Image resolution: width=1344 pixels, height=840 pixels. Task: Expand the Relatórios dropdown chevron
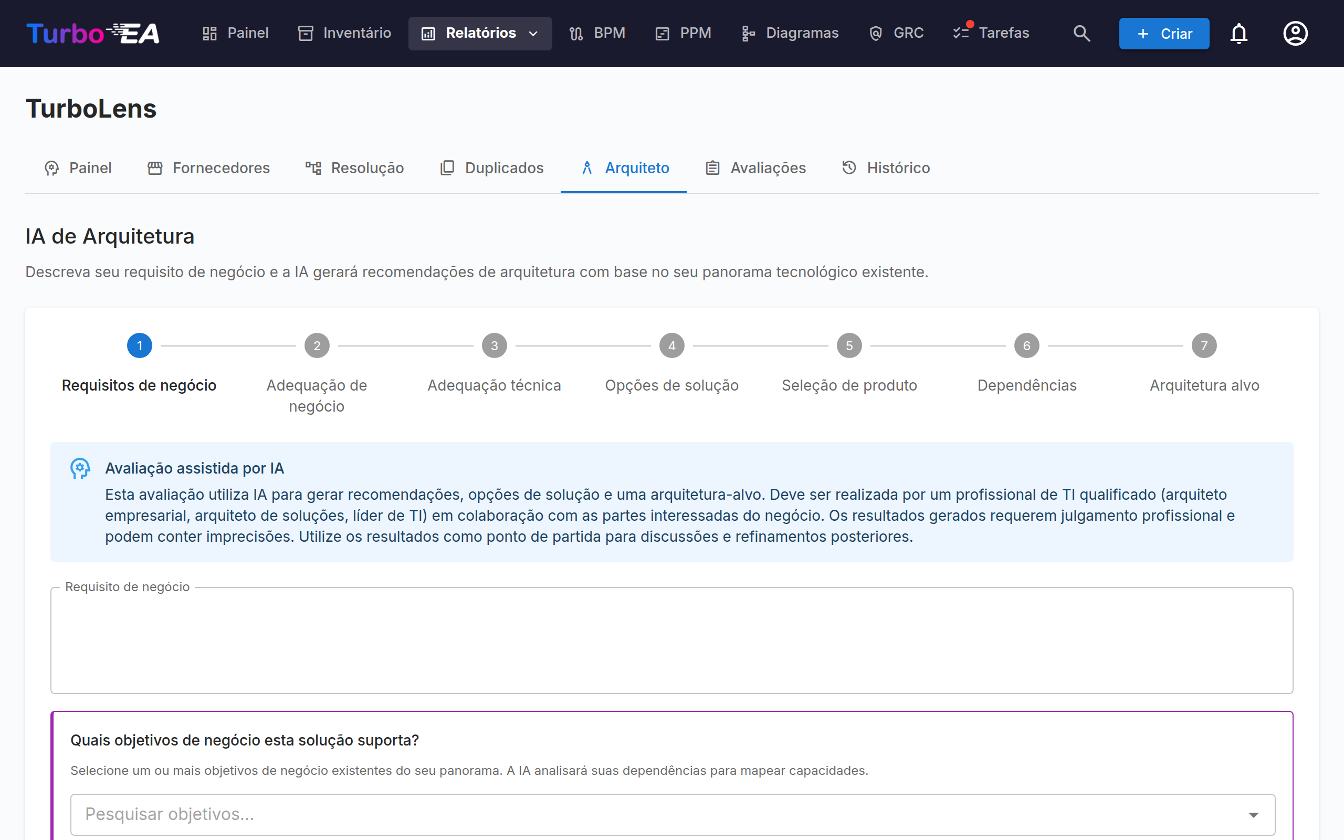coord(533,33)
